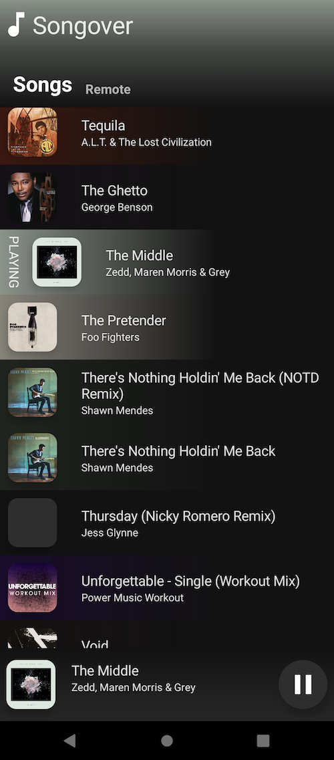The image size is (334, 760).
Task: Tap the Android home circle icon
Action: coord(167,740)
